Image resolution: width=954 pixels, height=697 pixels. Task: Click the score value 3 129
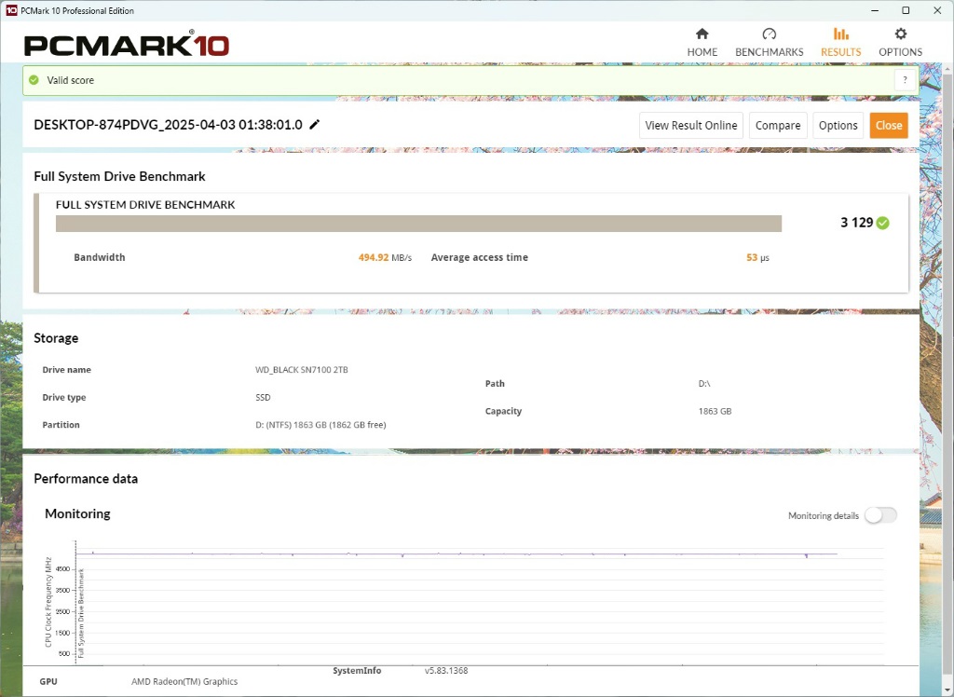(x=857, y=223)
